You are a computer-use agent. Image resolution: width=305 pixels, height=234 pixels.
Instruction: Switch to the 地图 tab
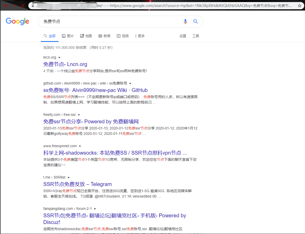tap(86, 36)
